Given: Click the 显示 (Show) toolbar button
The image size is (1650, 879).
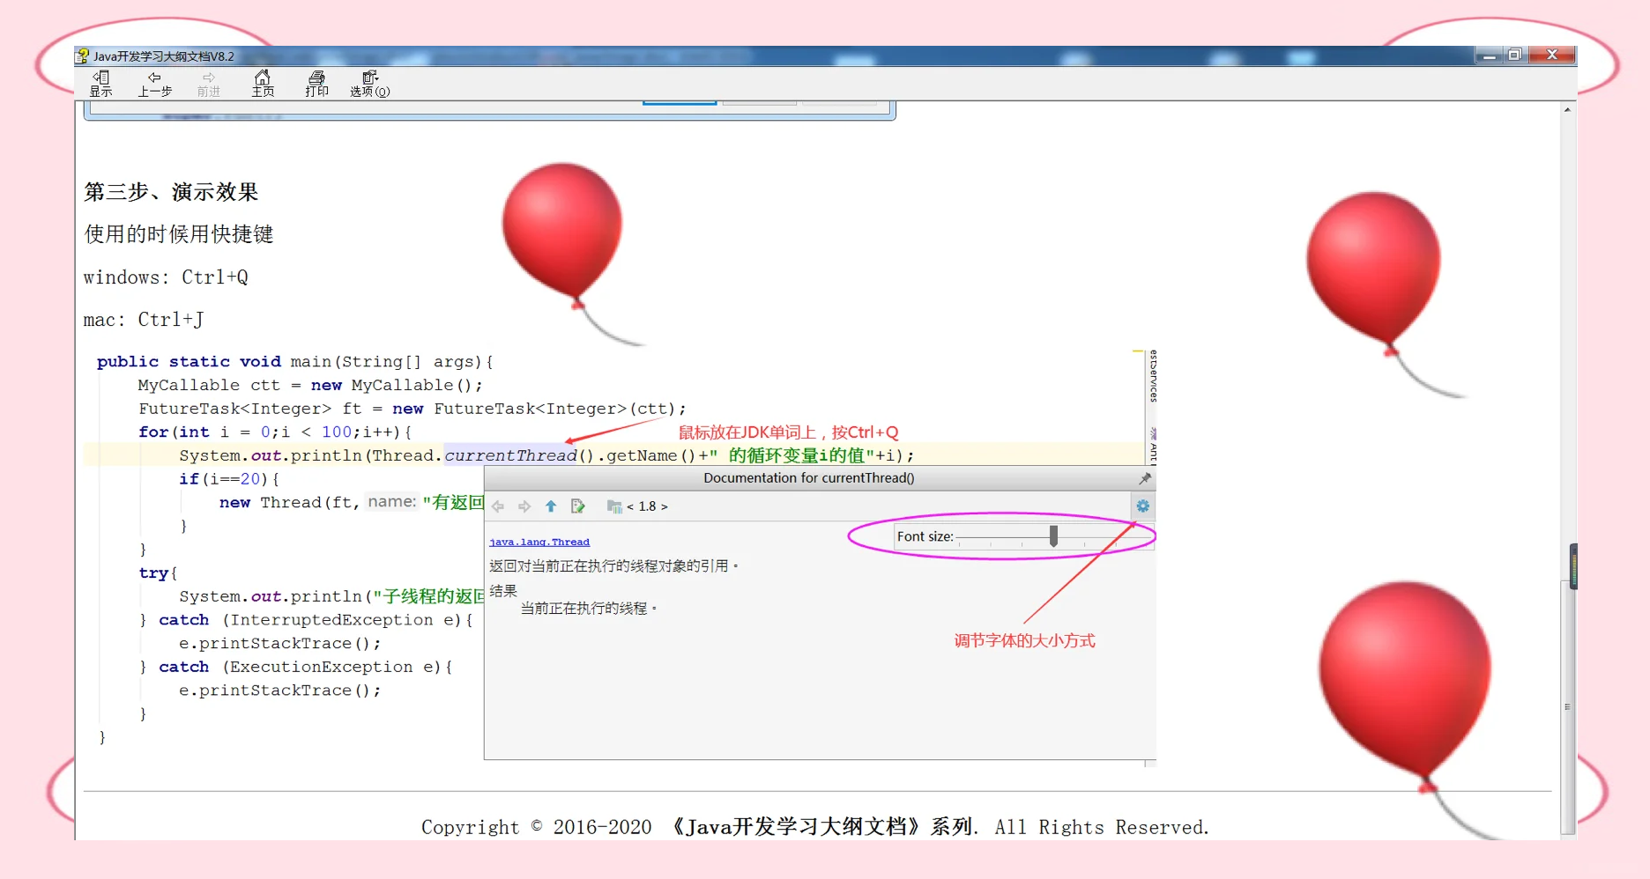Looking at the screenshot, I should tap(101, 84).
